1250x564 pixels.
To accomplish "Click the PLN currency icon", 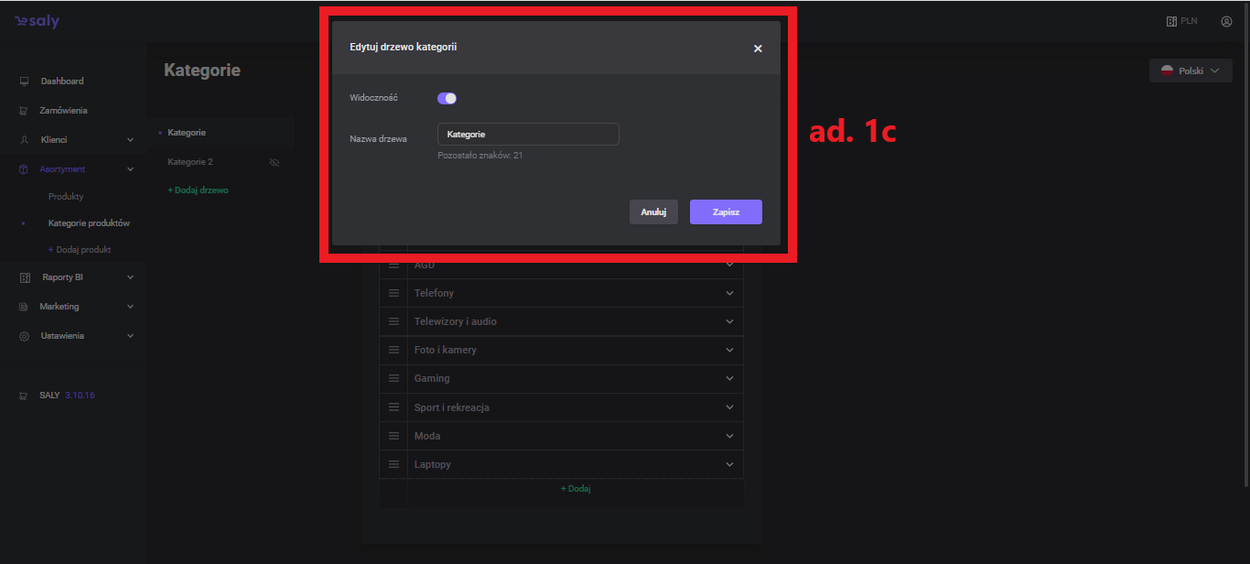I will click(x=1171, y=21).
